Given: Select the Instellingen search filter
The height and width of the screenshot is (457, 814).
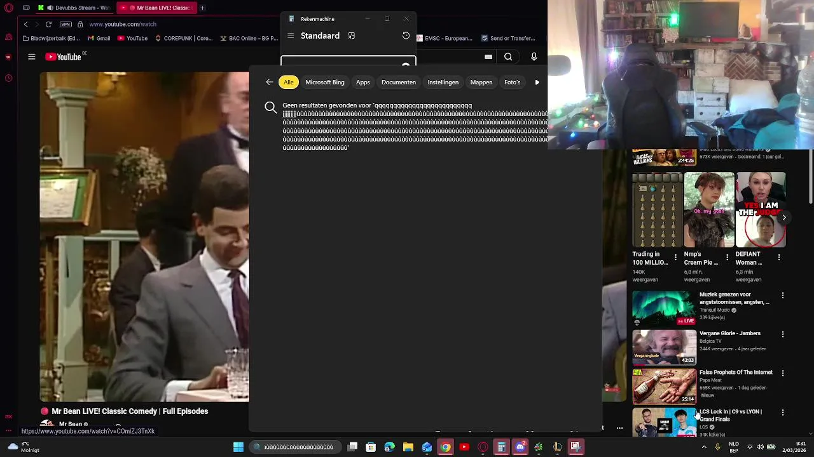Looking at the screenshot, I should click(x=443, y=82).
